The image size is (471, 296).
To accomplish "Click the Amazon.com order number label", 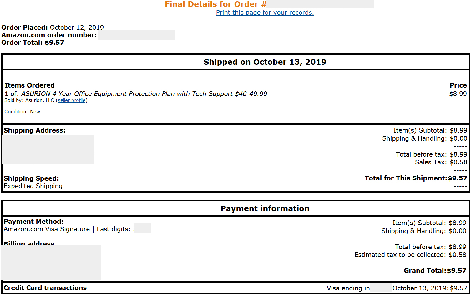I will pos(49,35).
